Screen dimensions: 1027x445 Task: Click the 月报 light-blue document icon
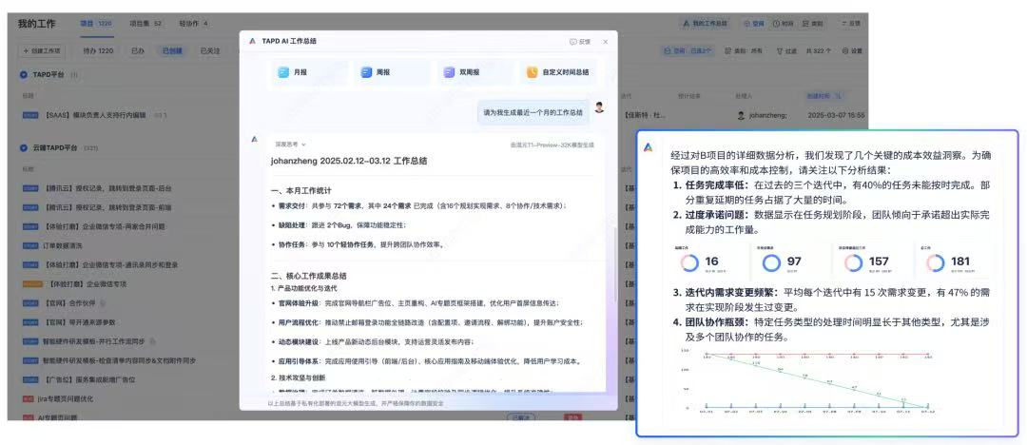pos(283,72)
